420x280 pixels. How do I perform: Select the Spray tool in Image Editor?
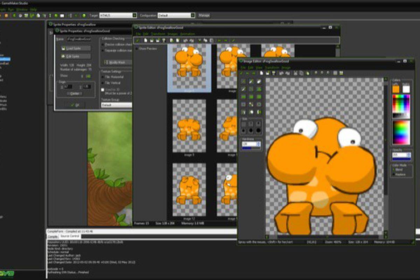pos(251,82)
